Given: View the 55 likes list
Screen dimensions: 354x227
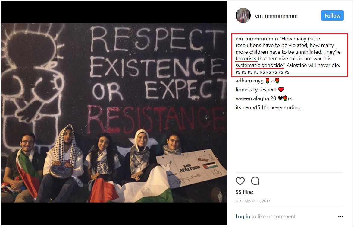Looking at the screenshot, I should [x=245, y=192].
